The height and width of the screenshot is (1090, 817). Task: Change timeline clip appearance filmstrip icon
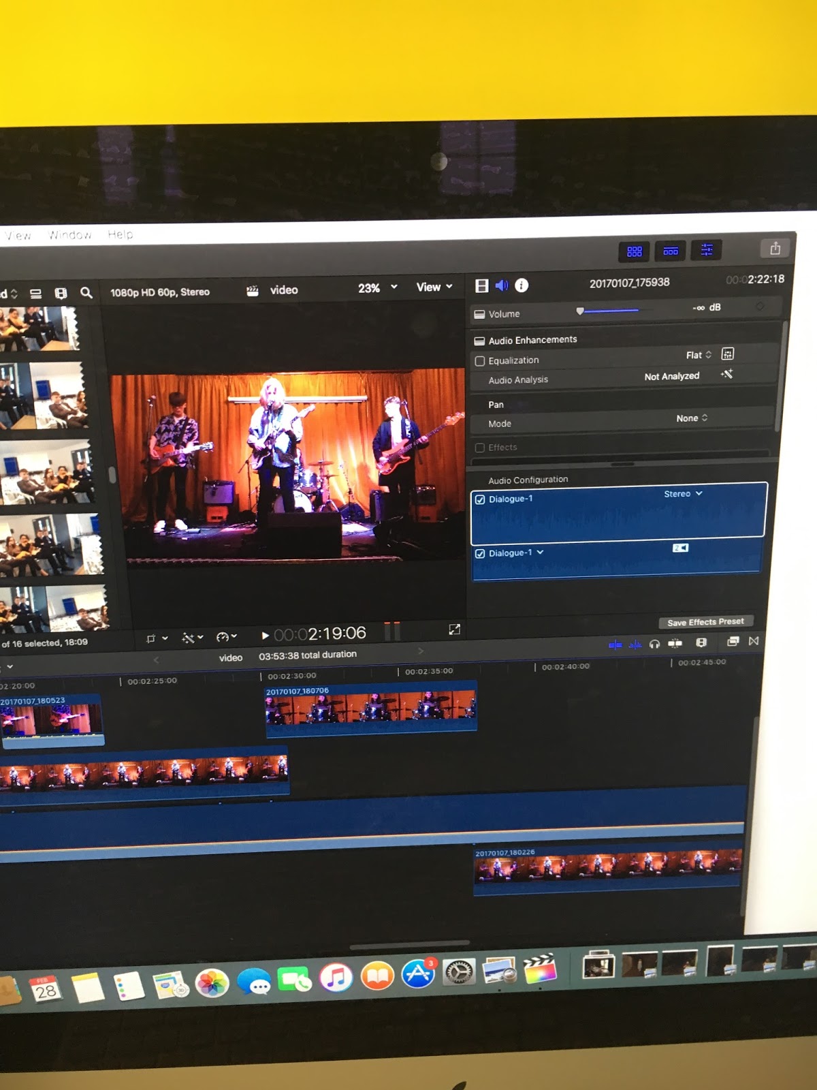click(x=701, y=642)
